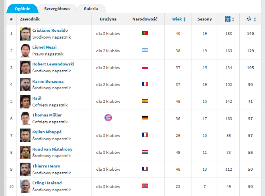
Task: Open Cristiano Ronaldo's player profile link
Action: (x=50, y=30)
